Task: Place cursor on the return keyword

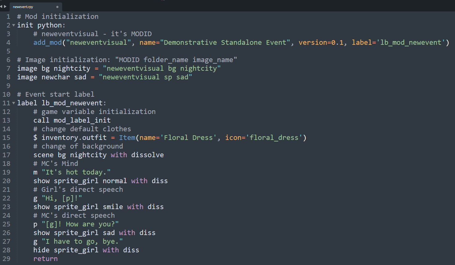Action: pos(45,259)
